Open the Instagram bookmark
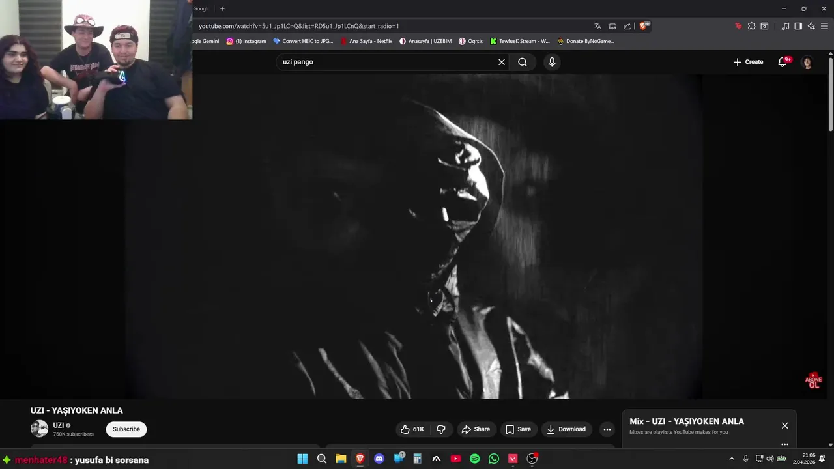This screenshot has width=834, height=469. (x=246, y=41)
